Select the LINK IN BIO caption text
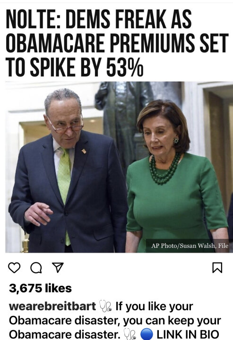 click(x=188, y=334)
